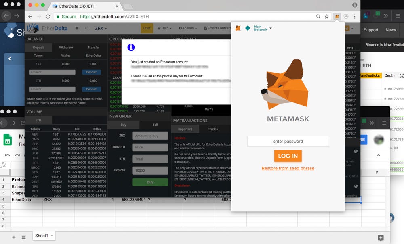
Task: Open the all sheets list icon
Action: [23, 237]
